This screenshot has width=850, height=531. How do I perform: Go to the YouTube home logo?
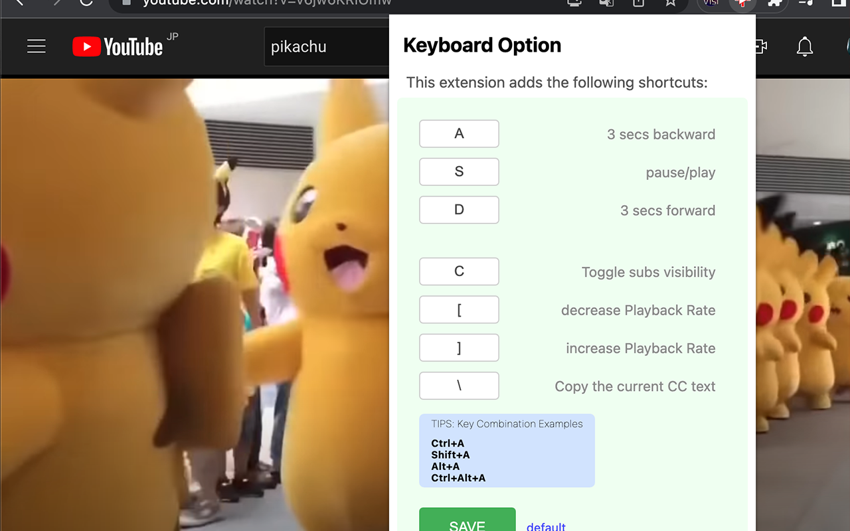click(118, 46)
